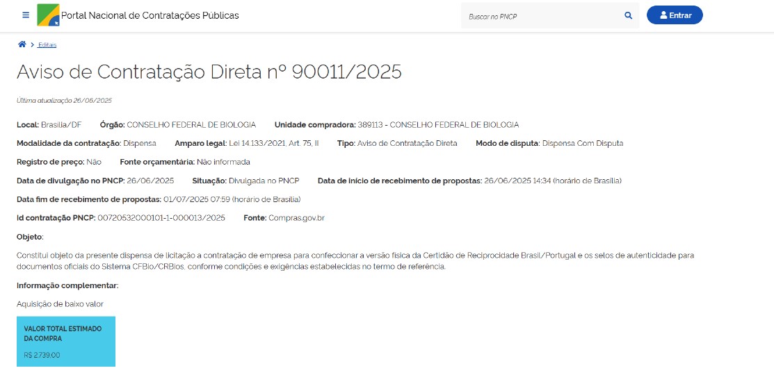Click Portal Nacional de Contratações Públicas title

pyautogui.click(x=150, y=15)
